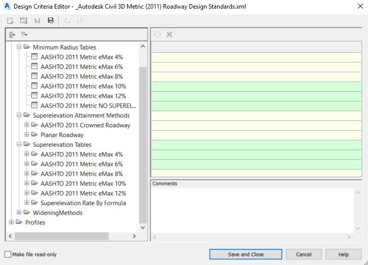Image resolution: width=368 pixels, height=265 pixels.
Task: Click the Undo arrow icon
Action: pyautogui.click(x=67, y=21)
